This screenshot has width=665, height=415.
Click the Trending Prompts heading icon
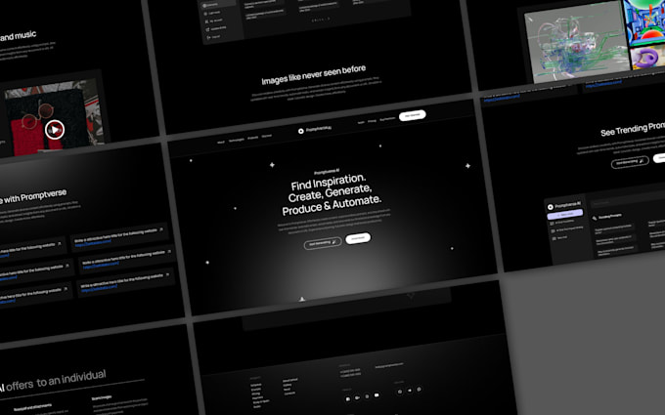point(595,218)
